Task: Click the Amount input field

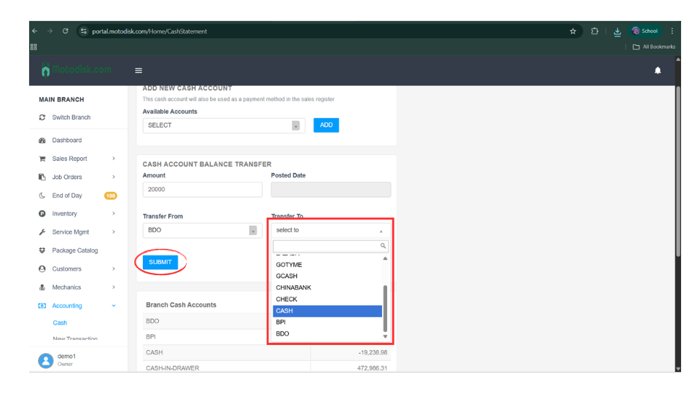Action: (202, 189)
